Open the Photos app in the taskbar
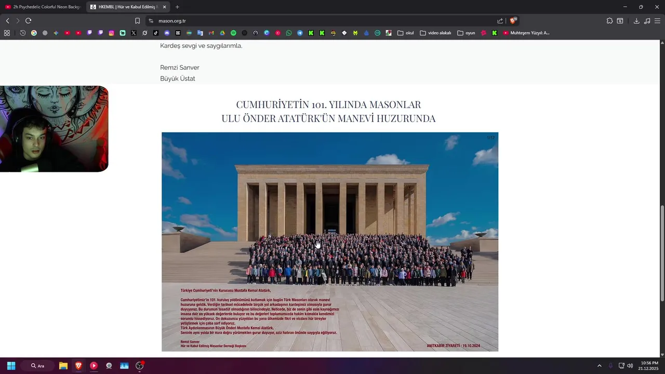Viewport: 665px width, 374px height. point(124,366)
